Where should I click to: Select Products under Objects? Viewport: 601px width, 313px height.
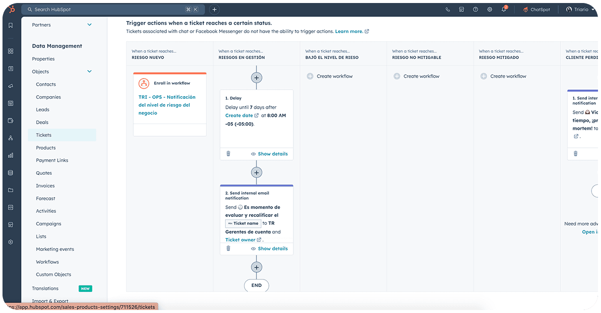click(x=46, y=148)
